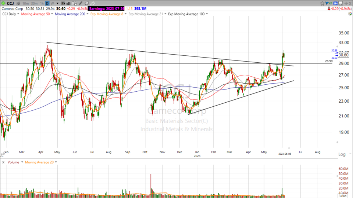The height and width of the screenshot is (198, 353).
Task: Click the notes tag icon
Action: coord(86,3)
